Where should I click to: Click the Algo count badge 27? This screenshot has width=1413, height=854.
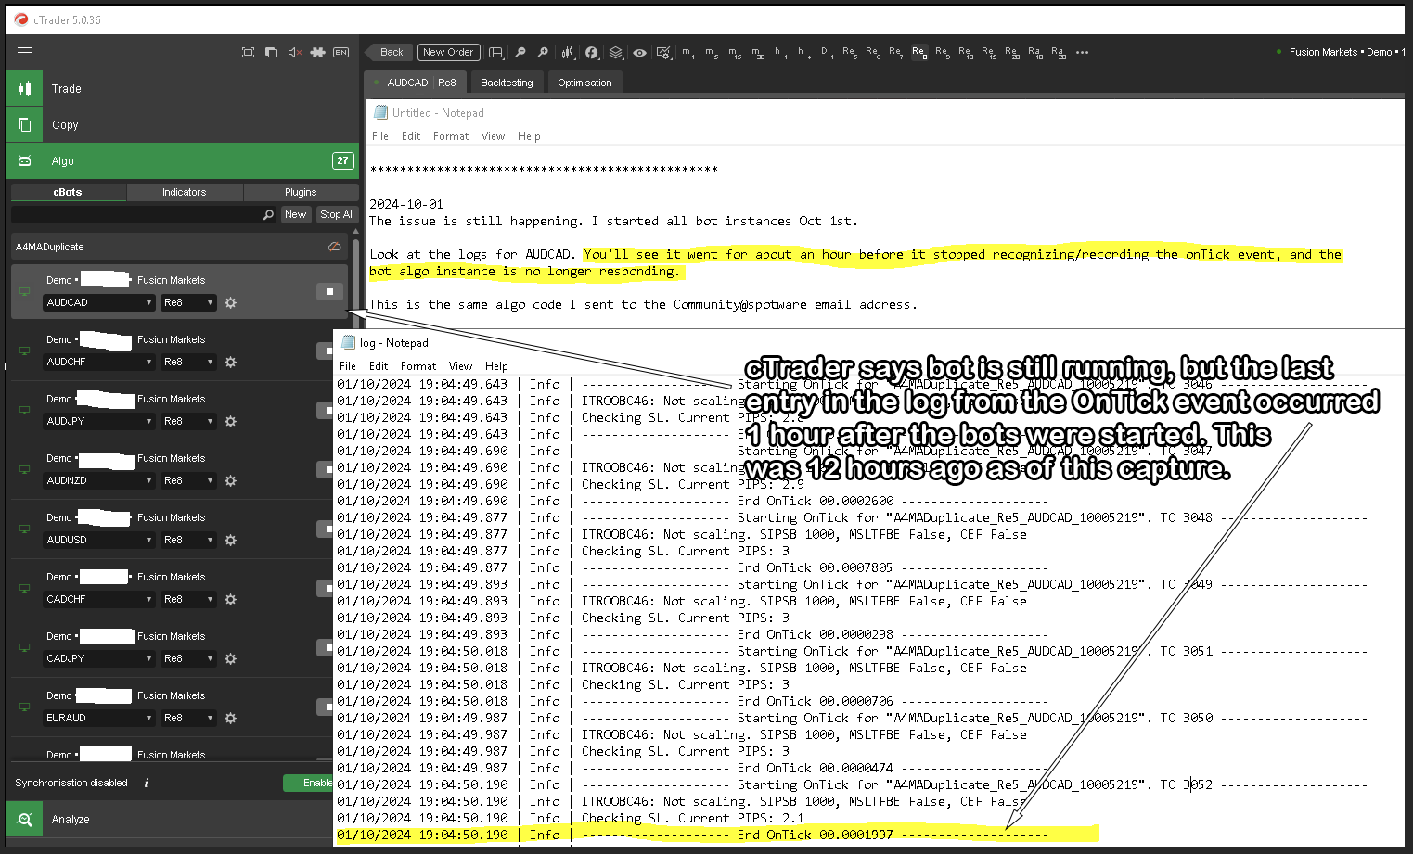point(342,160)
